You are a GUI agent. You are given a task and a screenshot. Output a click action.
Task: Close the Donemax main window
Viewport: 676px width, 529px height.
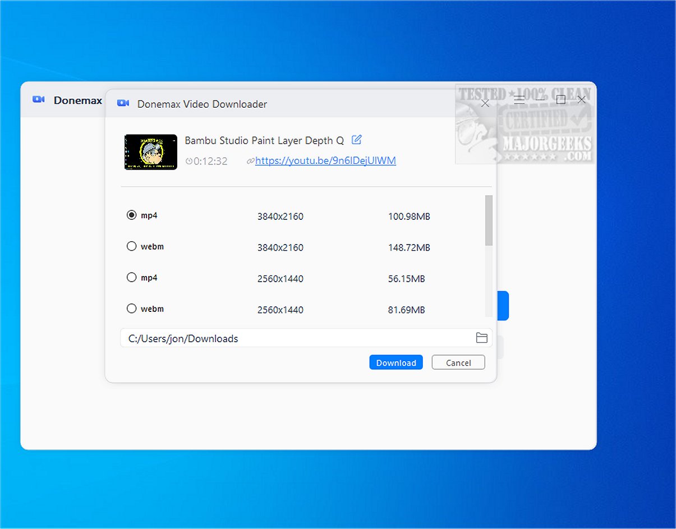click(x=581, y=100)
